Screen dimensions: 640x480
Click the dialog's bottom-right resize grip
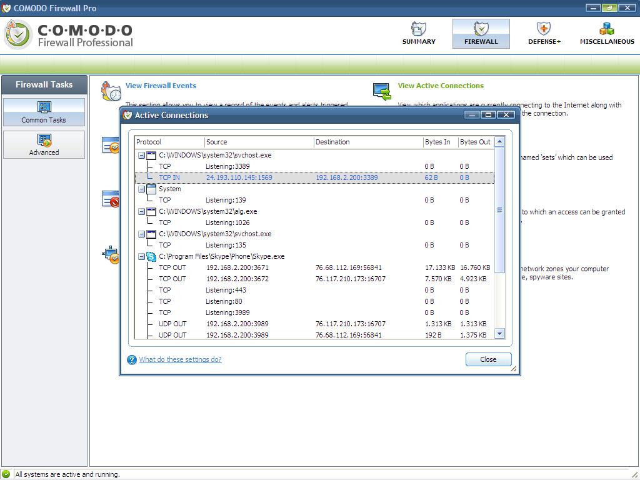pos(514,369)
